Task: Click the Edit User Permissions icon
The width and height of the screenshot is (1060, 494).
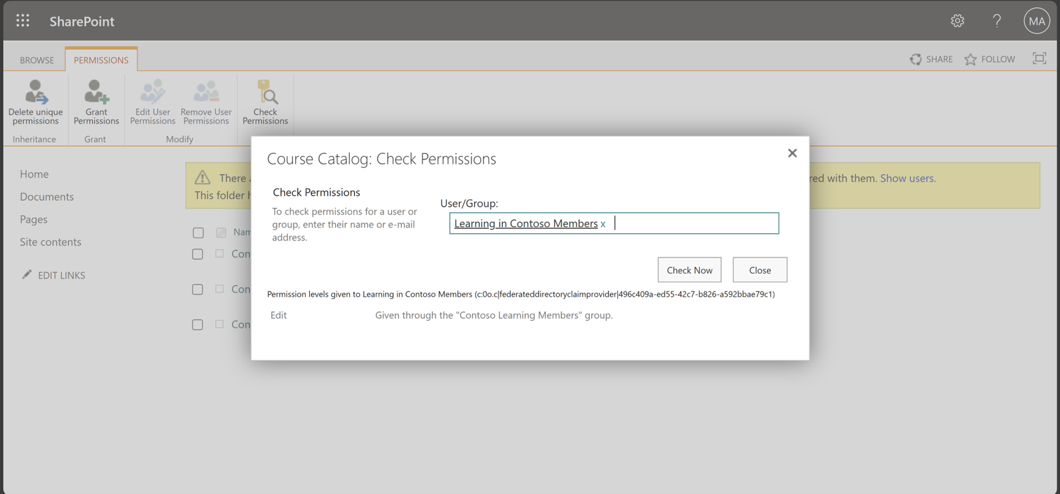Action: (153, 92)
